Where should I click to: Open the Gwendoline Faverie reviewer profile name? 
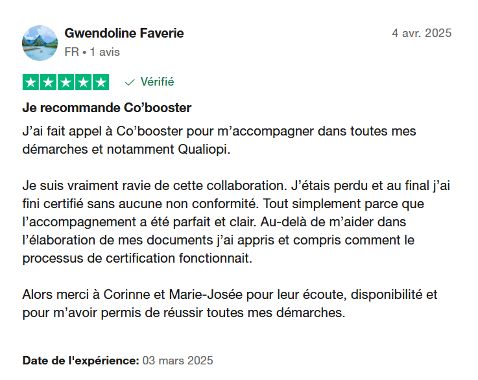point(124,33)
